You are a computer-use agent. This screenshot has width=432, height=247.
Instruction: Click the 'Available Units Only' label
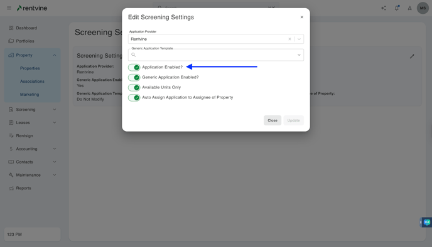point(161,87)
